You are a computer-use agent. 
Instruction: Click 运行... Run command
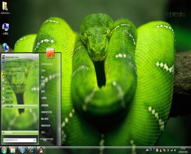[x=44, y=132]
